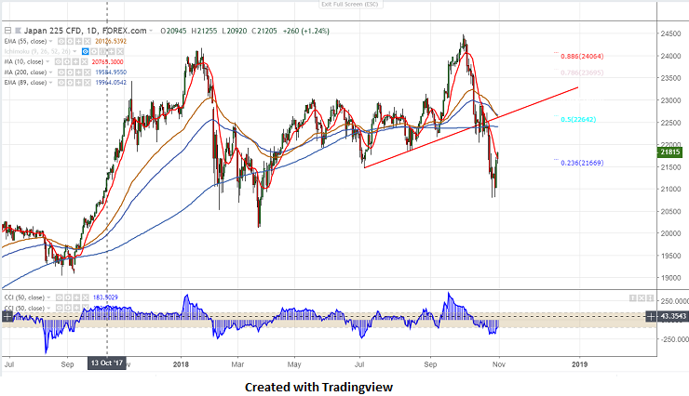Open the Ichimoku source code braces icon
This screenshot has height=396, width=689.
102,52
